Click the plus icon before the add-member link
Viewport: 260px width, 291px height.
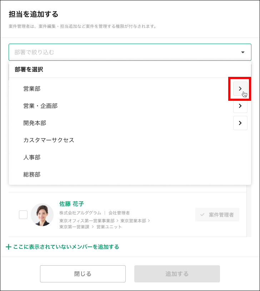tap(8, 247)
